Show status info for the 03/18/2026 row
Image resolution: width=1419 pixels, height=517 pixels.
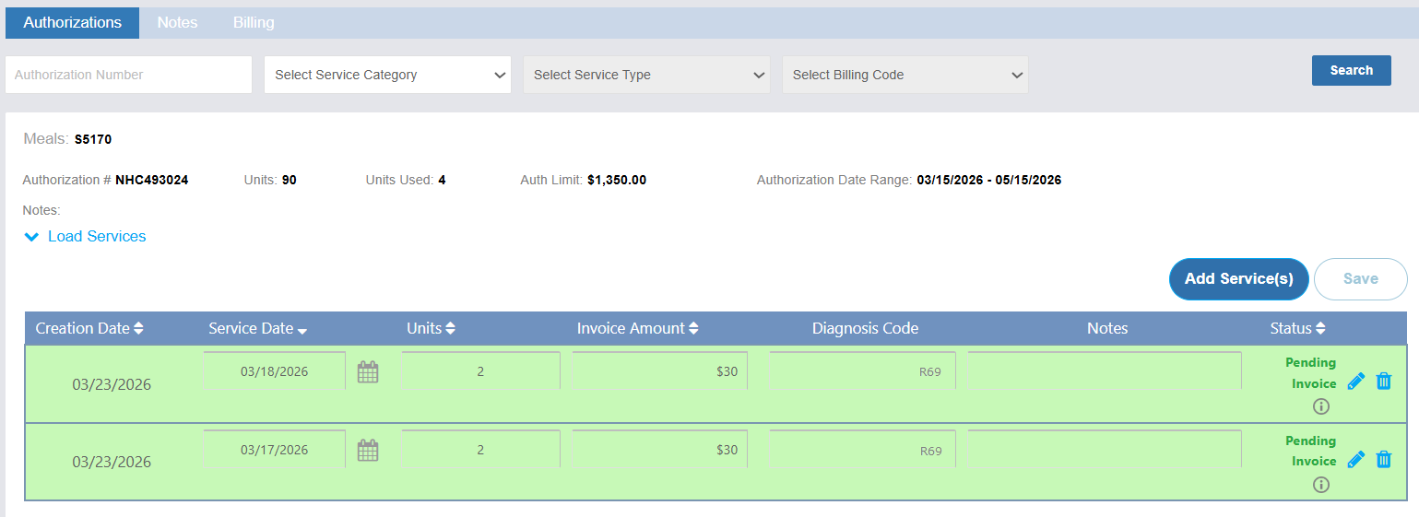(1320, 406)
